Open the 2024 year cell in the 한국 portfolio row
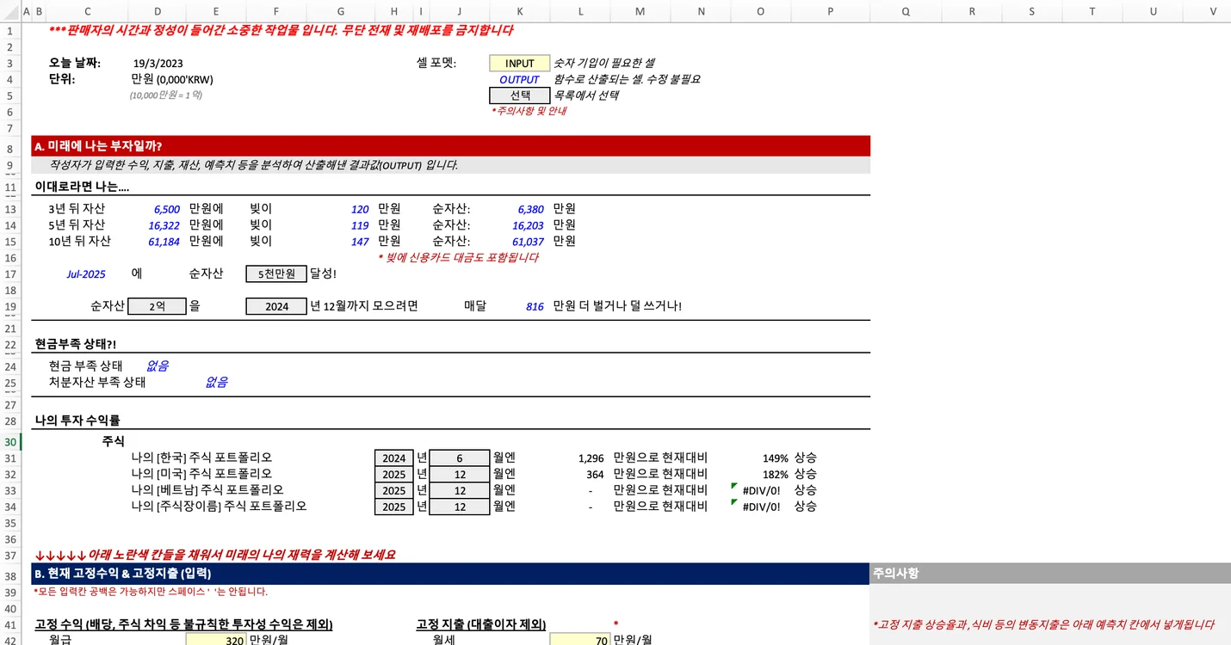Image resolution: width=1231 pixels, height=645 pixels. click(x=393, y=458)
